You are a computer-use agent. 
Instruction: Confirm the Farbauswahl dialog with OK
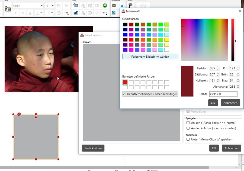pyautogui.click(x=213, y=103)
